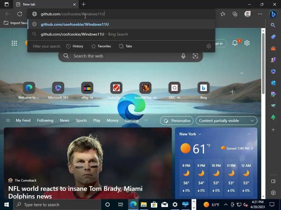Image resolution: width=281 pixels, height=210 pixels.
Task: Open Sunset 7:40 PM details arrow
Action: (x=252, y=148)
